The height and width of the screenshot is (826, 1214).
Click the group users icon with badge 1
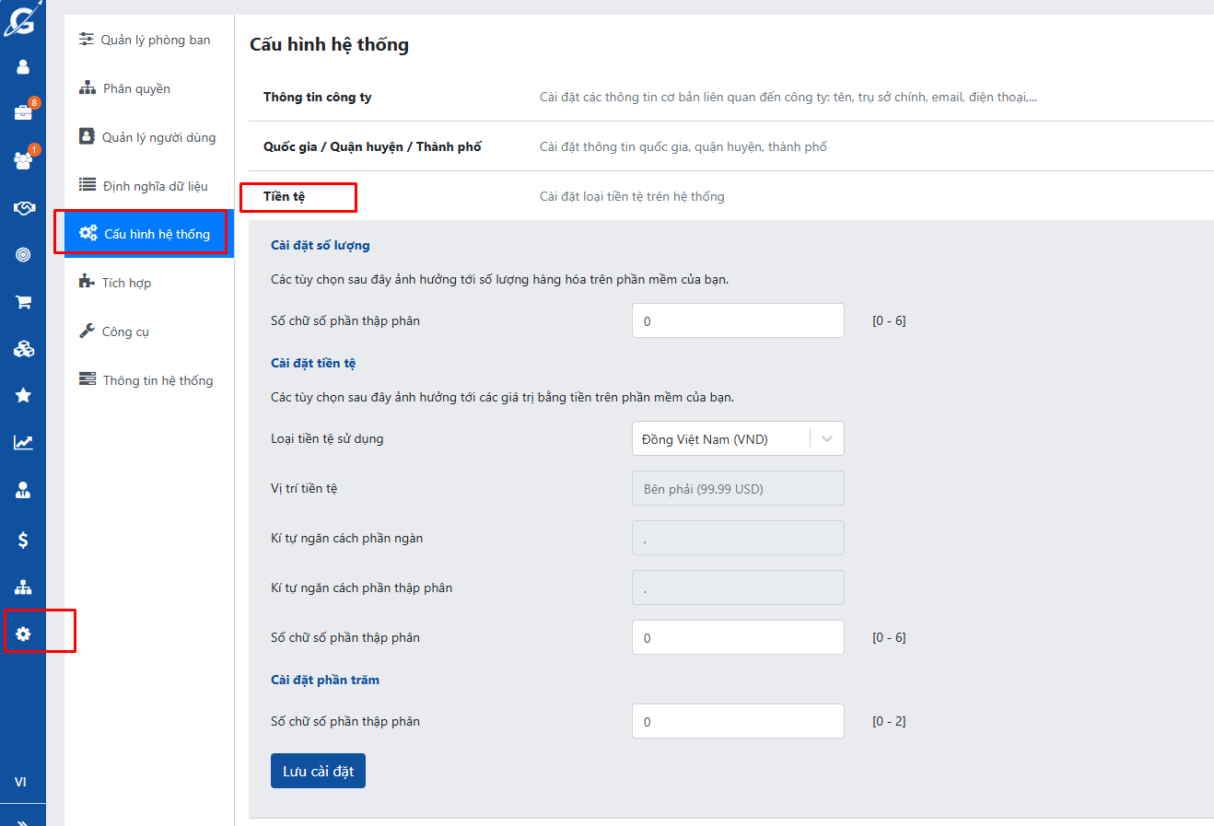23,160
